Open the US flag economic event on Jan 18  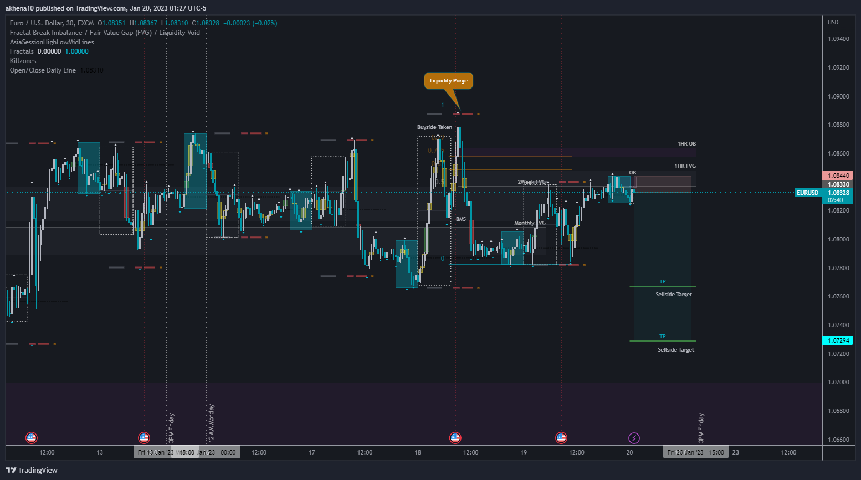[x=455, y=438]
